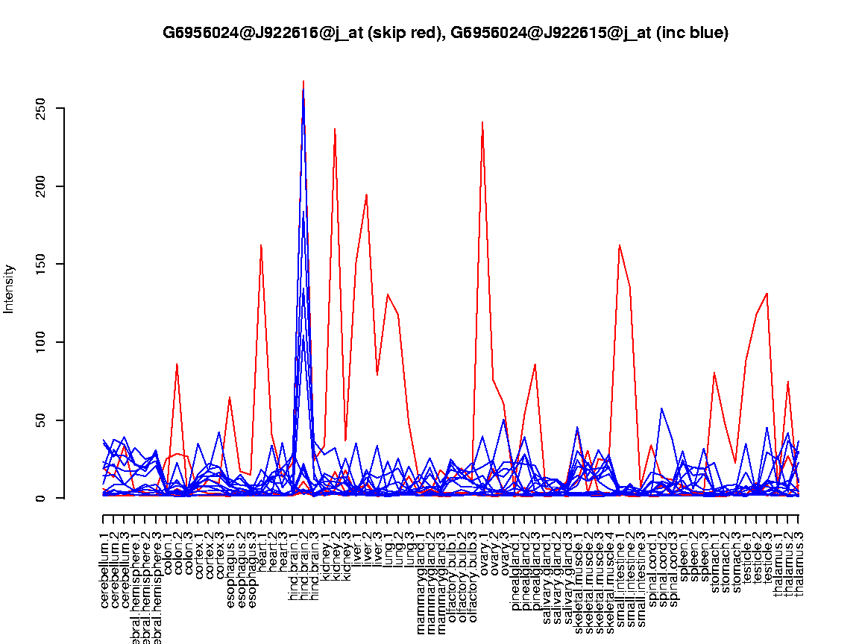The width and height of the screenshot is (859, 644).
Task: Click the blue peak above spinal.cord.2
Action: point(661,408)
